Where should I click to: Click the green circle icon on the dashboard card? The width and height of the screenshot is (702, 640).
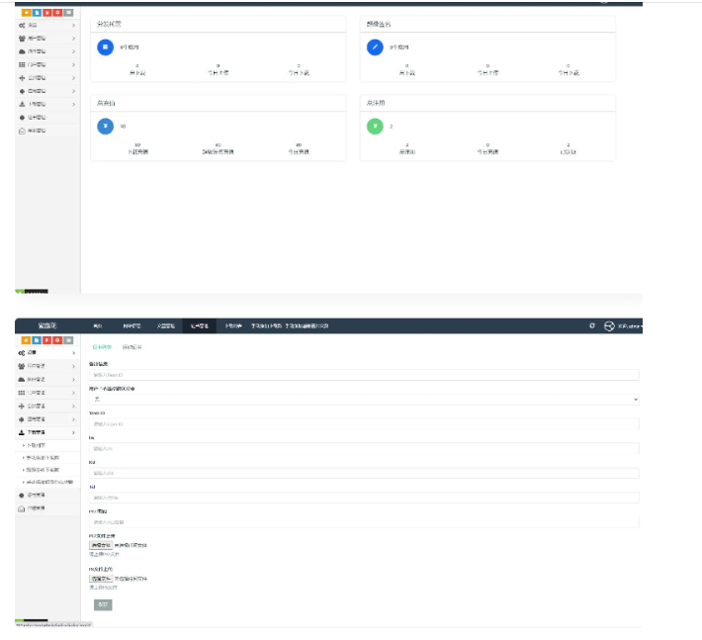(373, 126)
